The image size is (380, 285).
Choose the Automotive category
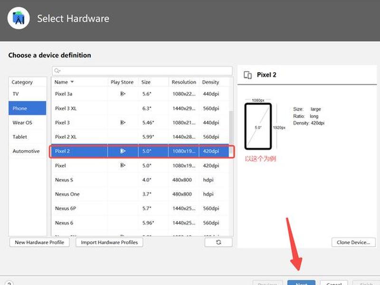tap(28, 151)
